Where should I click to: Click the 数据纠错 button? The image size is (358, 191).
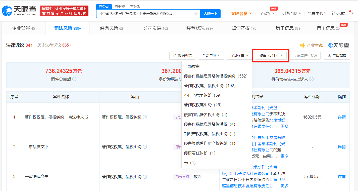(182, 56)
